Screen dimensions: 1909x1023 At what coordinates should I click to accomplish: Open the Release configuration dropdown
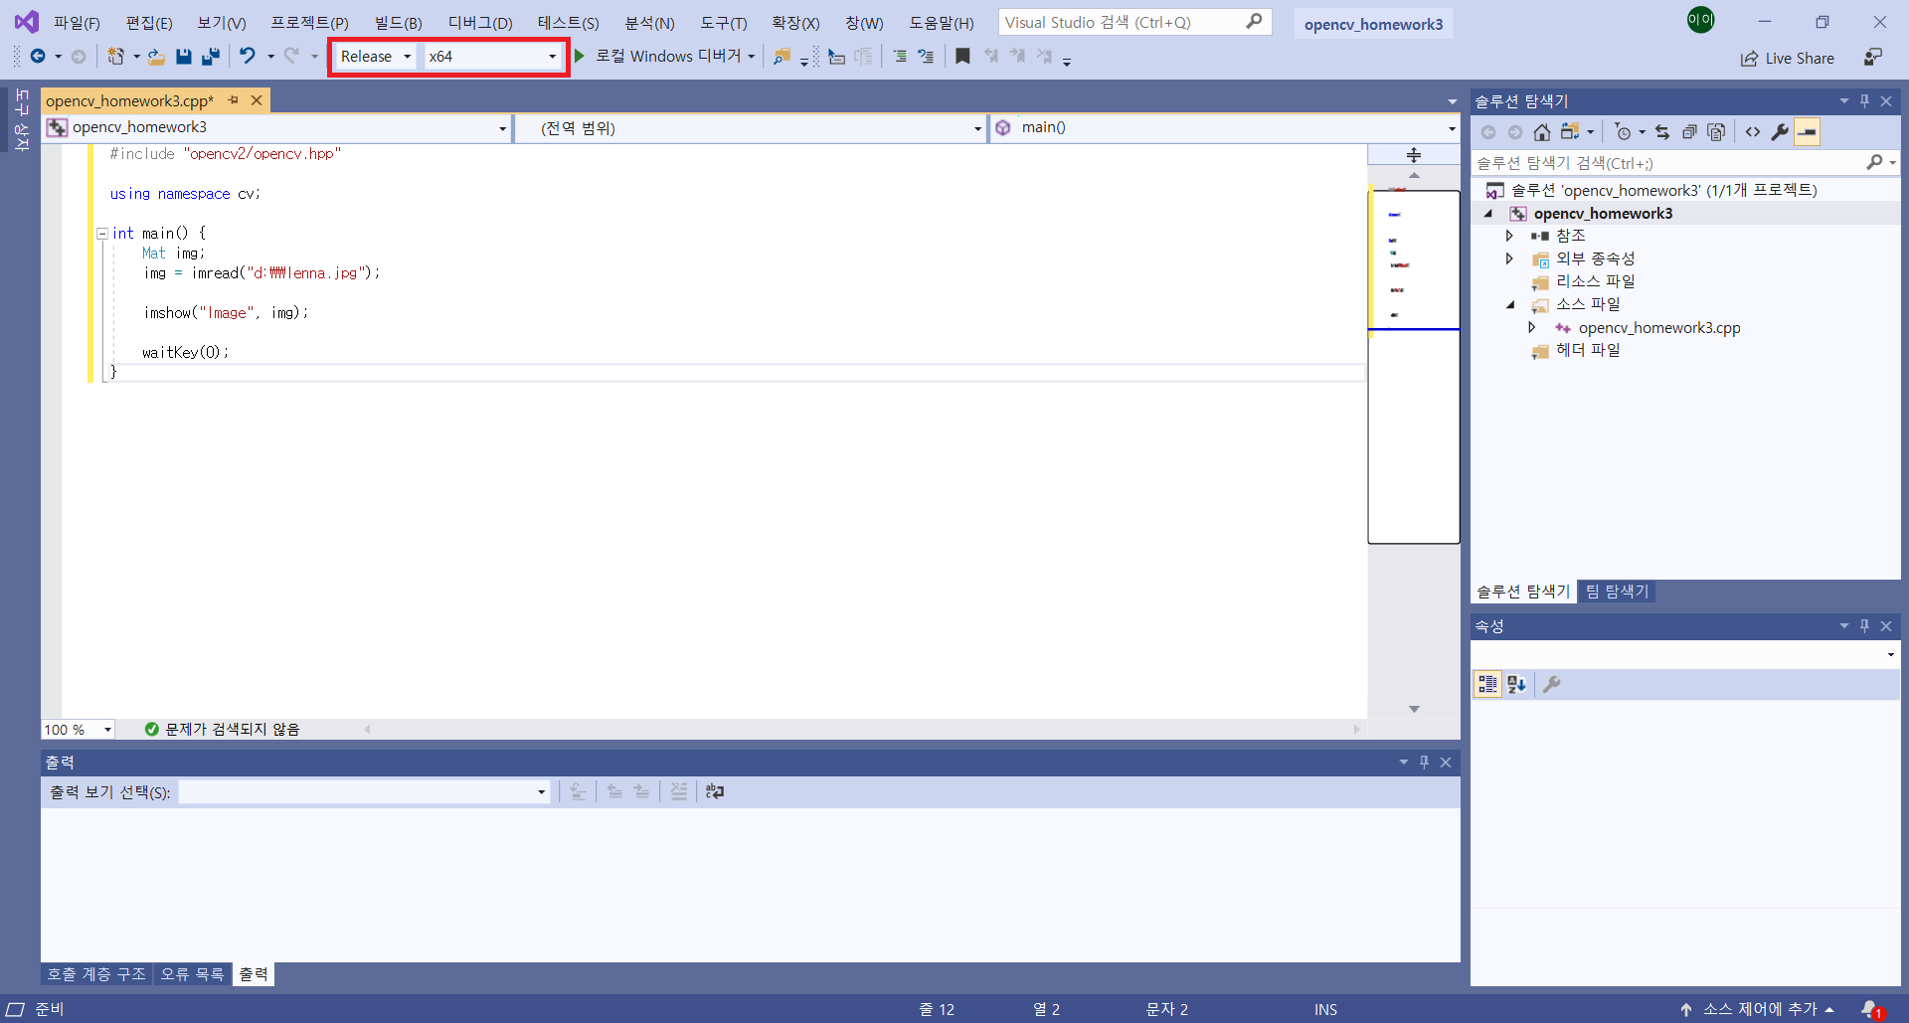click(x=375, y=57)
